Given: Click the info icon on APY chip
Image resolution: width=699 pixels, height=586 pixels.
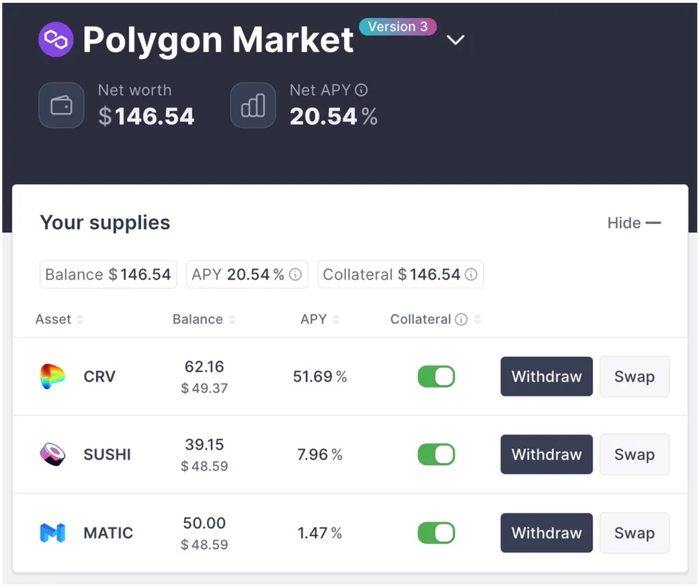Looking at the screenshot, I should (x=296, y=274).
